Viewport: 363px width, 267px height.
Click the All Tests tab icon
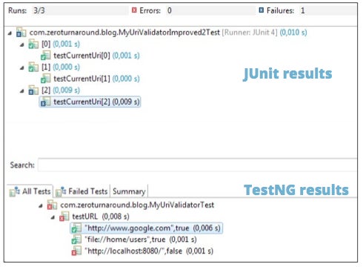(x=15, y=191)
